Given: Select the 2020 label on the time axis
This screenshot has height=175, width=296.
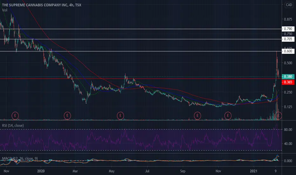Looking at the screenshot, I should click(x=41, y=171).
